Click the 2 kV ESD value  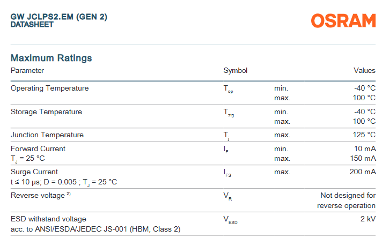click(x=368, y=219)
